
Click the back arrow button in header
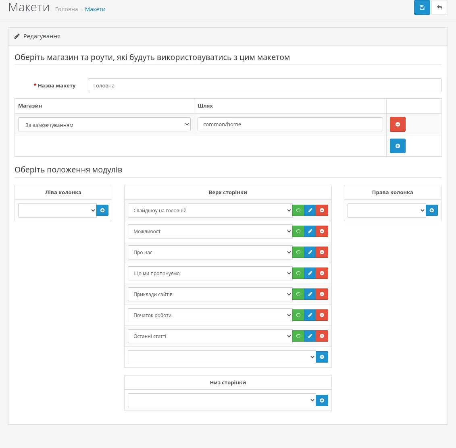point(439,8)
